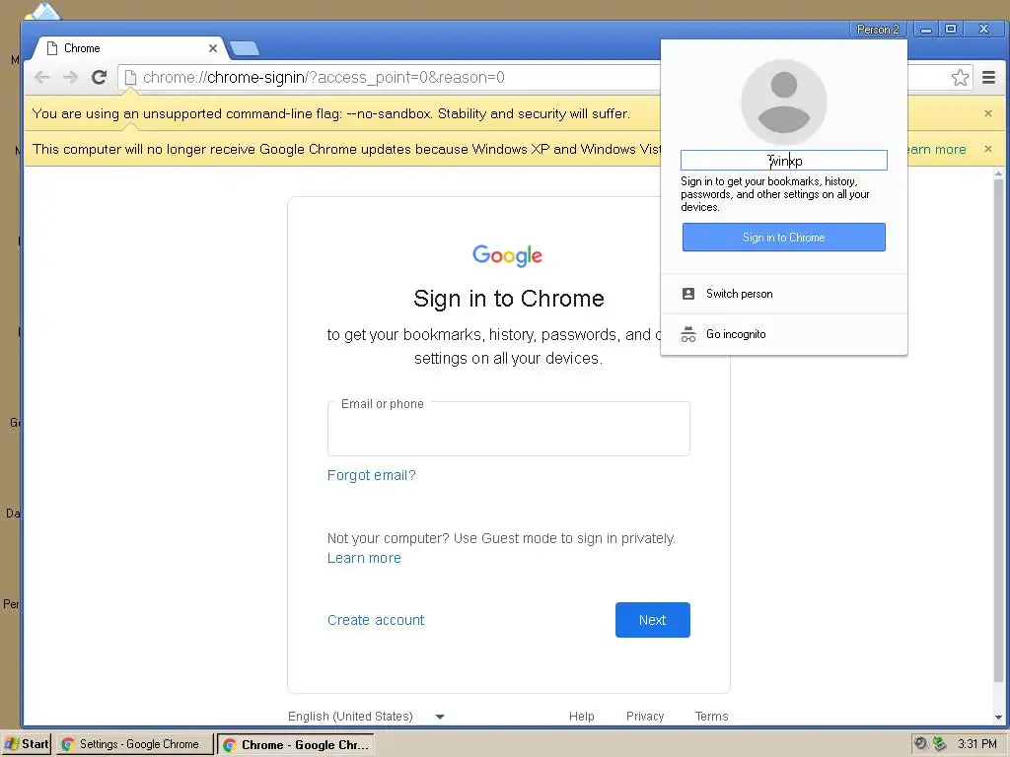Open the Windows Start menu
Screen dimensions: 1010x757
(x=27, y=744)
